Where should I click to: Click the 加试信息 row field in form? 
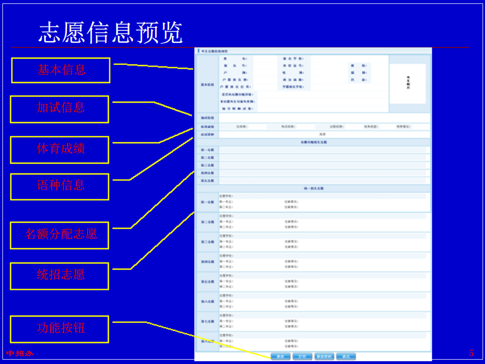coord(324,118)
